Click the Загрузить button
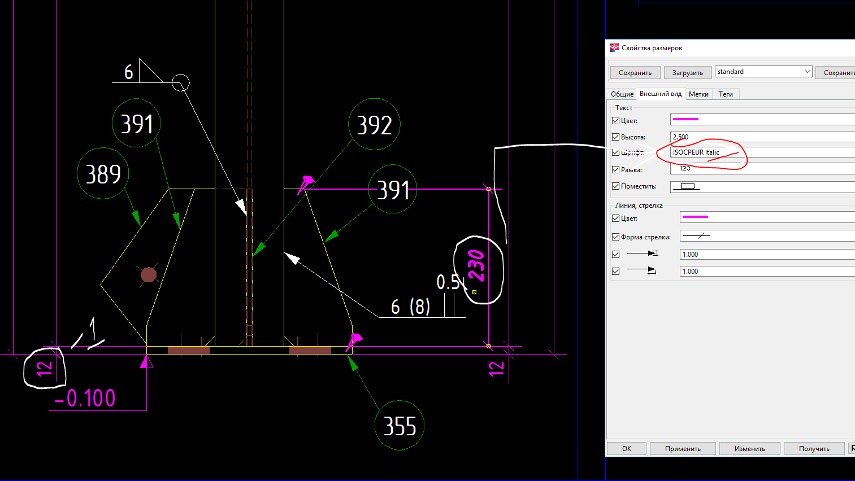855x481 pixels. coord(687,73)
